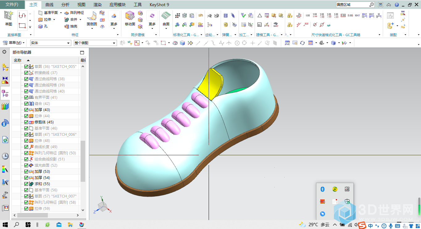Viewport: 421px width, 229px height.
Task: Click the 移动面 move face icon
Action: (130, 16)
